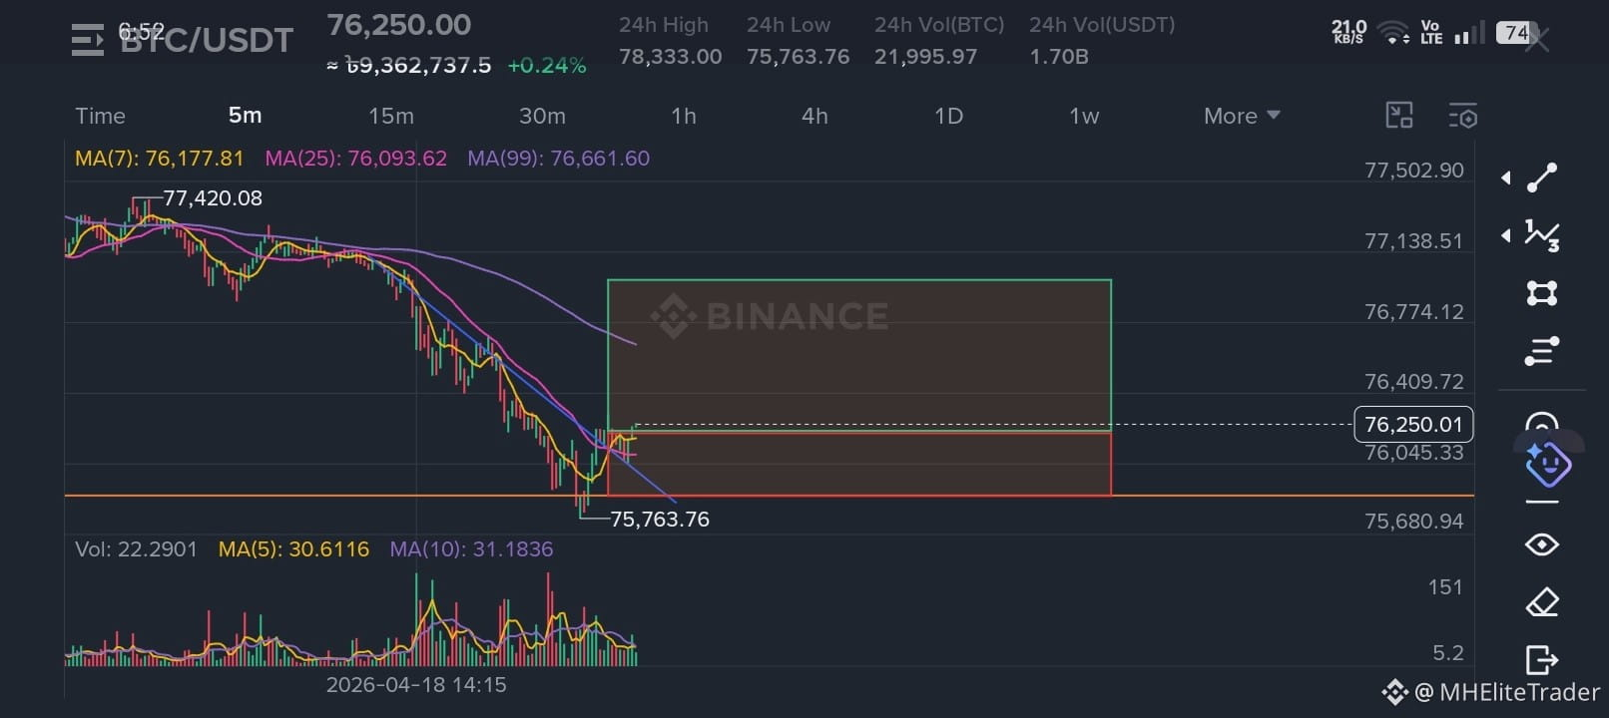1609x718 pixels.
Task: Tap the exit drawing mode icon
Action: (x=1542, y=660)
